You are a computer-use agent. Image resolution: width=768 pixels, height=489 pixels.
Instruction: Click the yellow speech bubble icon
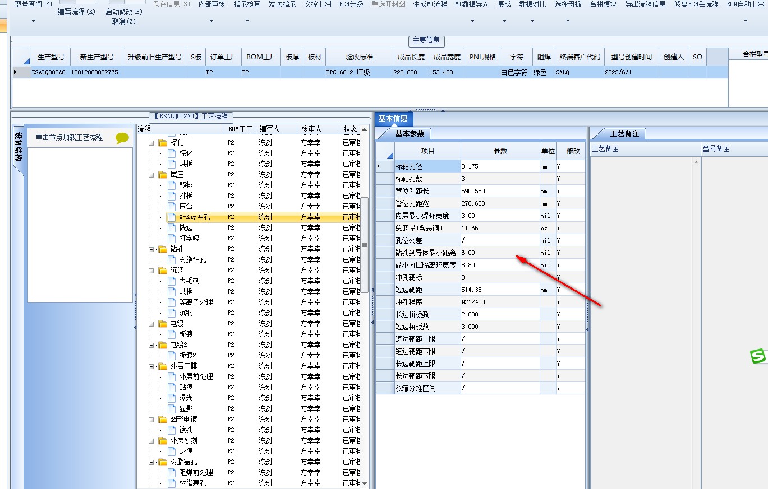[122, 138]
